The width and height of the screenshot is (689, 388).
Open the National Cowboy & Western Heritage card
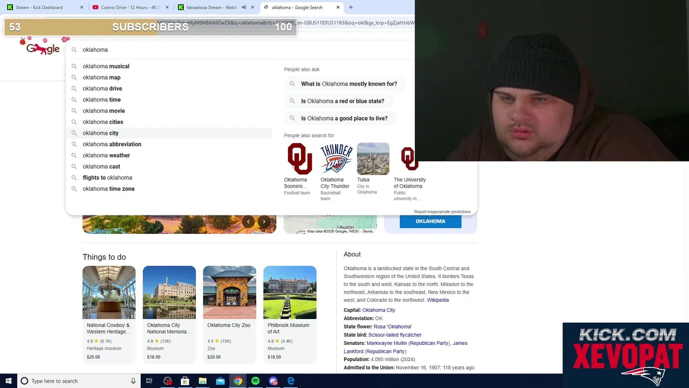click(x=109, y=314)
